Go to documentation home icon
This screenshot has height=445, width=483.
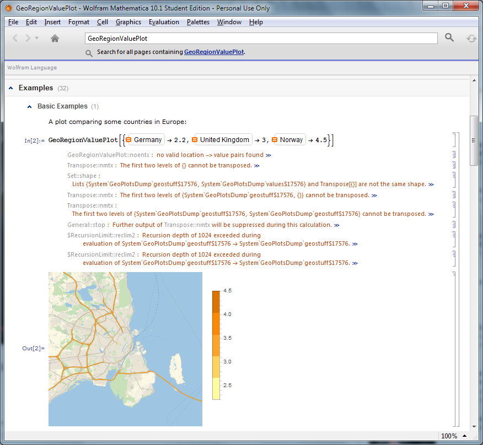55,38
